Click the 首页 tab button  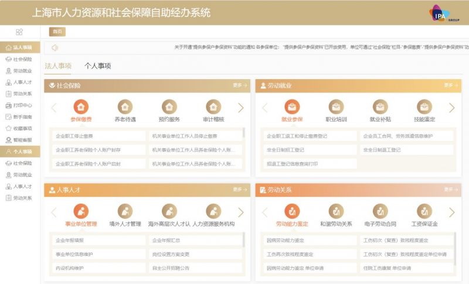tap(57, 32)
